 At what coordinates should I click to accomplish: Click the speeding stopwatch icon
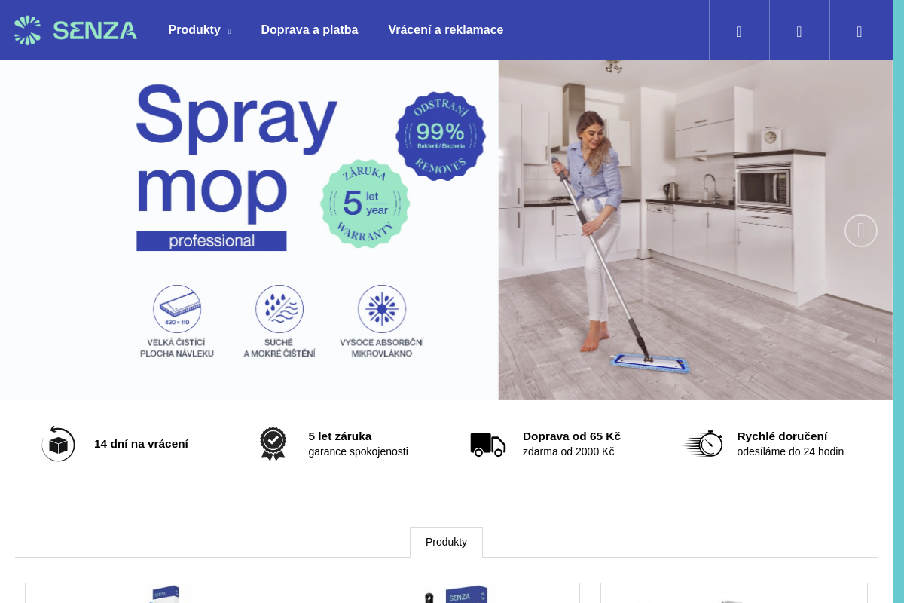[703, 444]
